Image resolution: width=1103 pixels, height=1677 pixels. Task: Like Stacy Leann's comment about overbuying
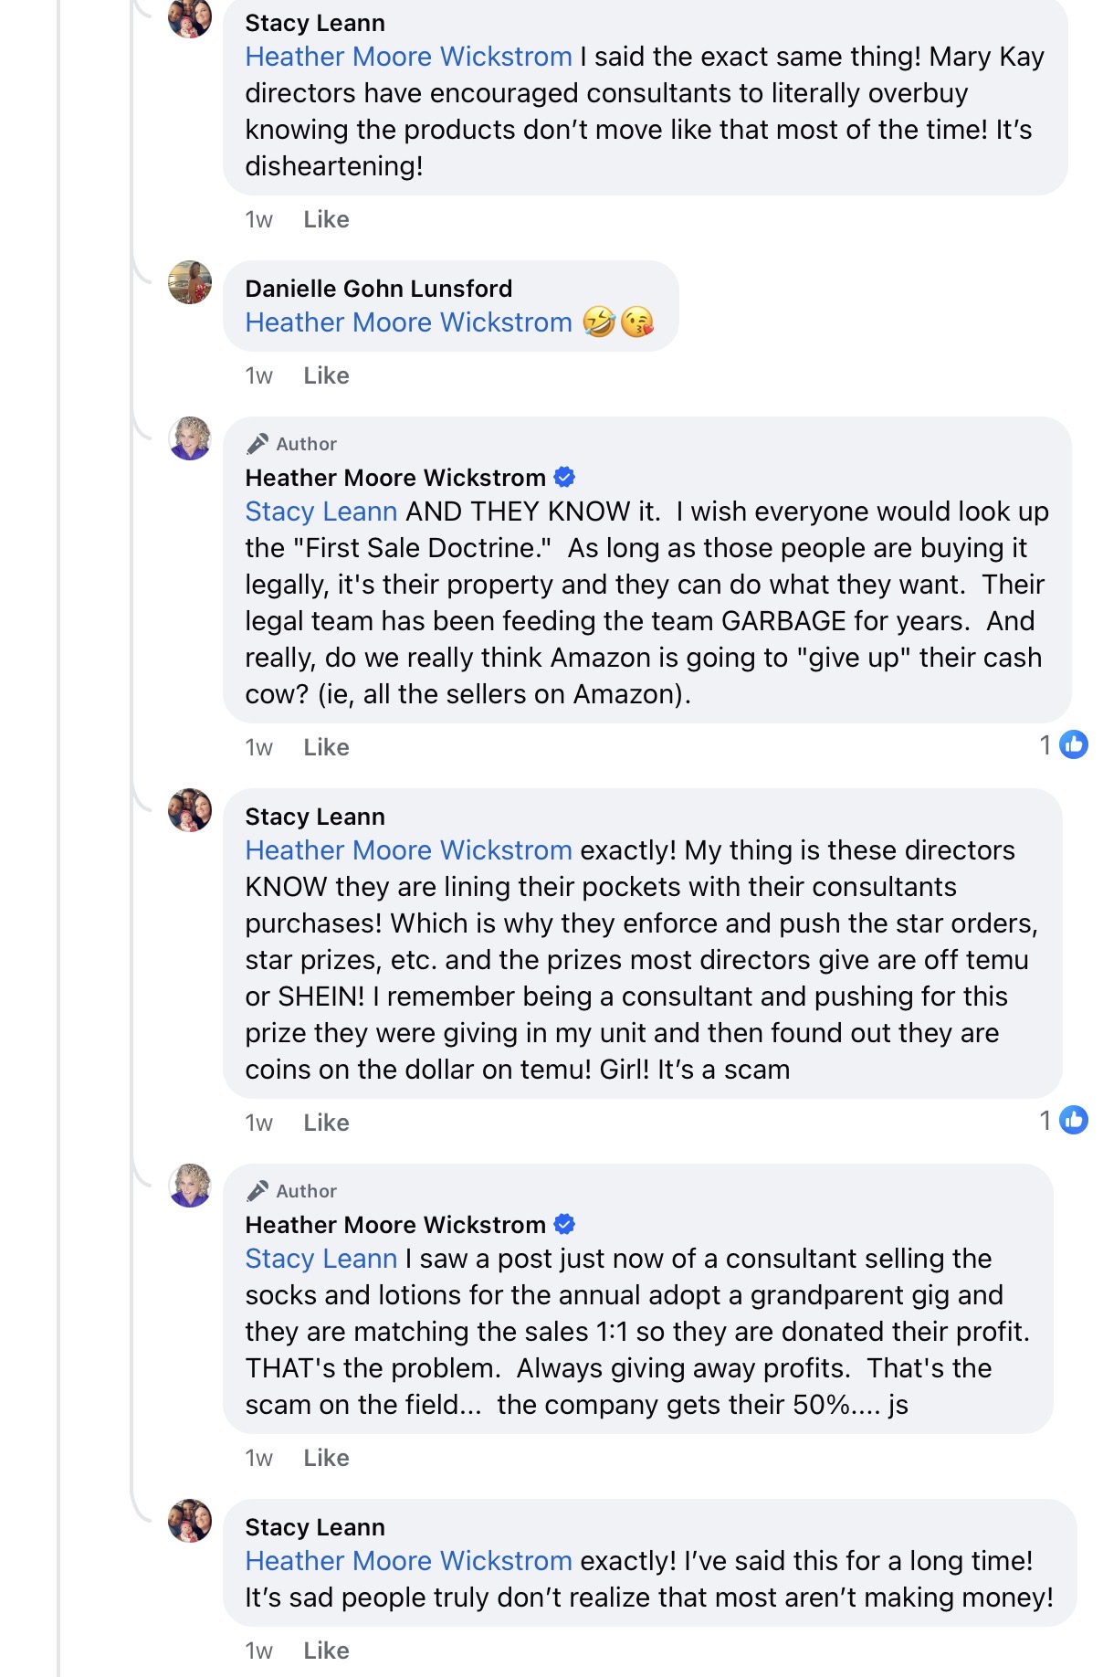[x=326, y=219]
